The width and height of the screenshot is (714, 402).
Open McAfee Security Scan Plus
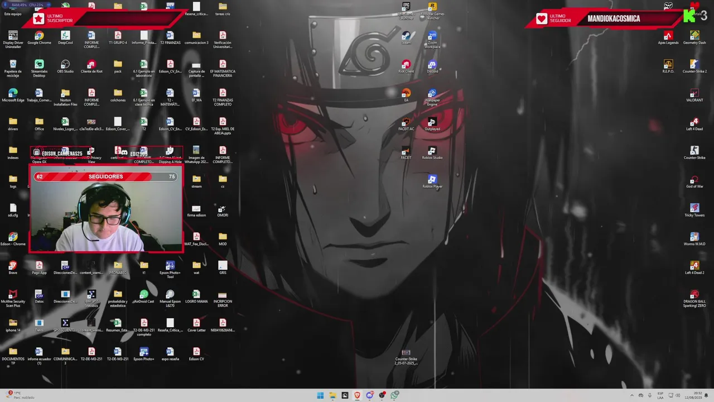pos(13,299)
